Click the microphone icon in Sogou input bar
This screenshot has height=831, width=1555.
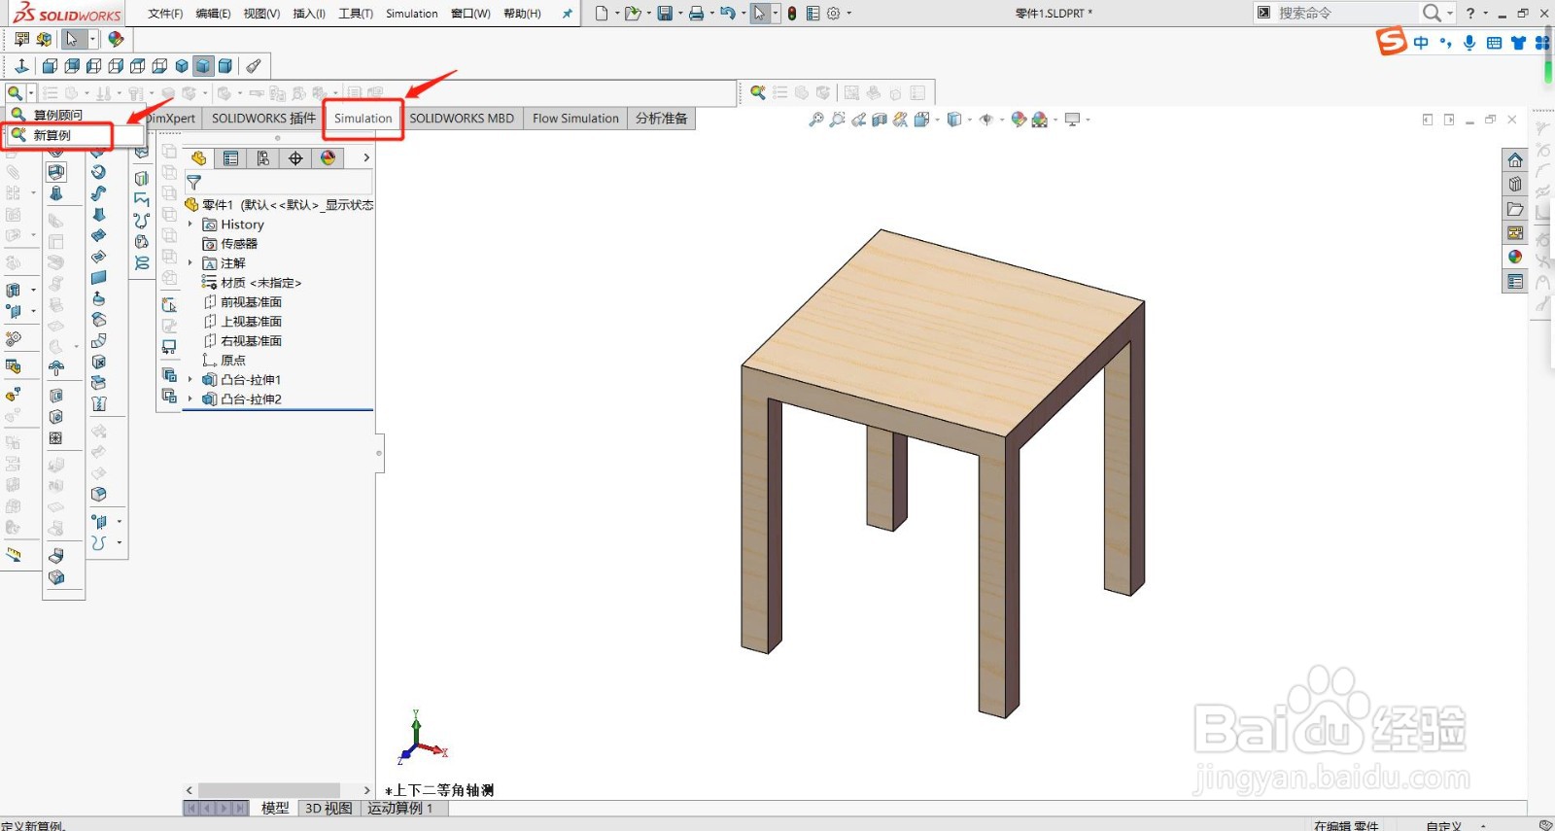point(1469,43)
